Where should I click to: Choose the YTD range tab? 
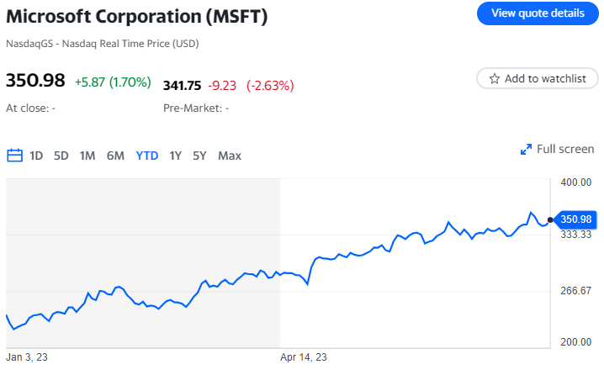click(x=147, y=156)
